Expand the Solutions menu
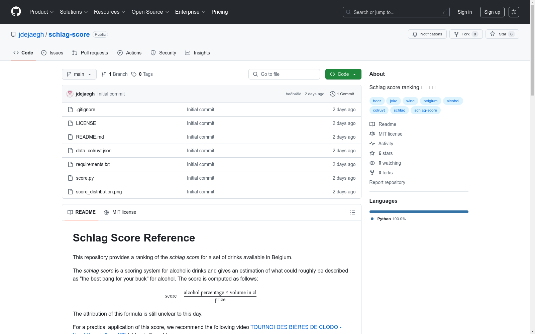This screenshot has height=334, width=535. point(74,12)
